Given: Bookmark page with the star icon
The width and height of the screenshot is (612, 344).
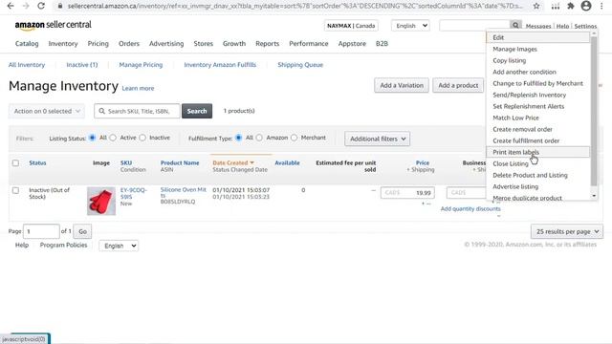Looking at the screenshot, I should click(x=536, y=6).
